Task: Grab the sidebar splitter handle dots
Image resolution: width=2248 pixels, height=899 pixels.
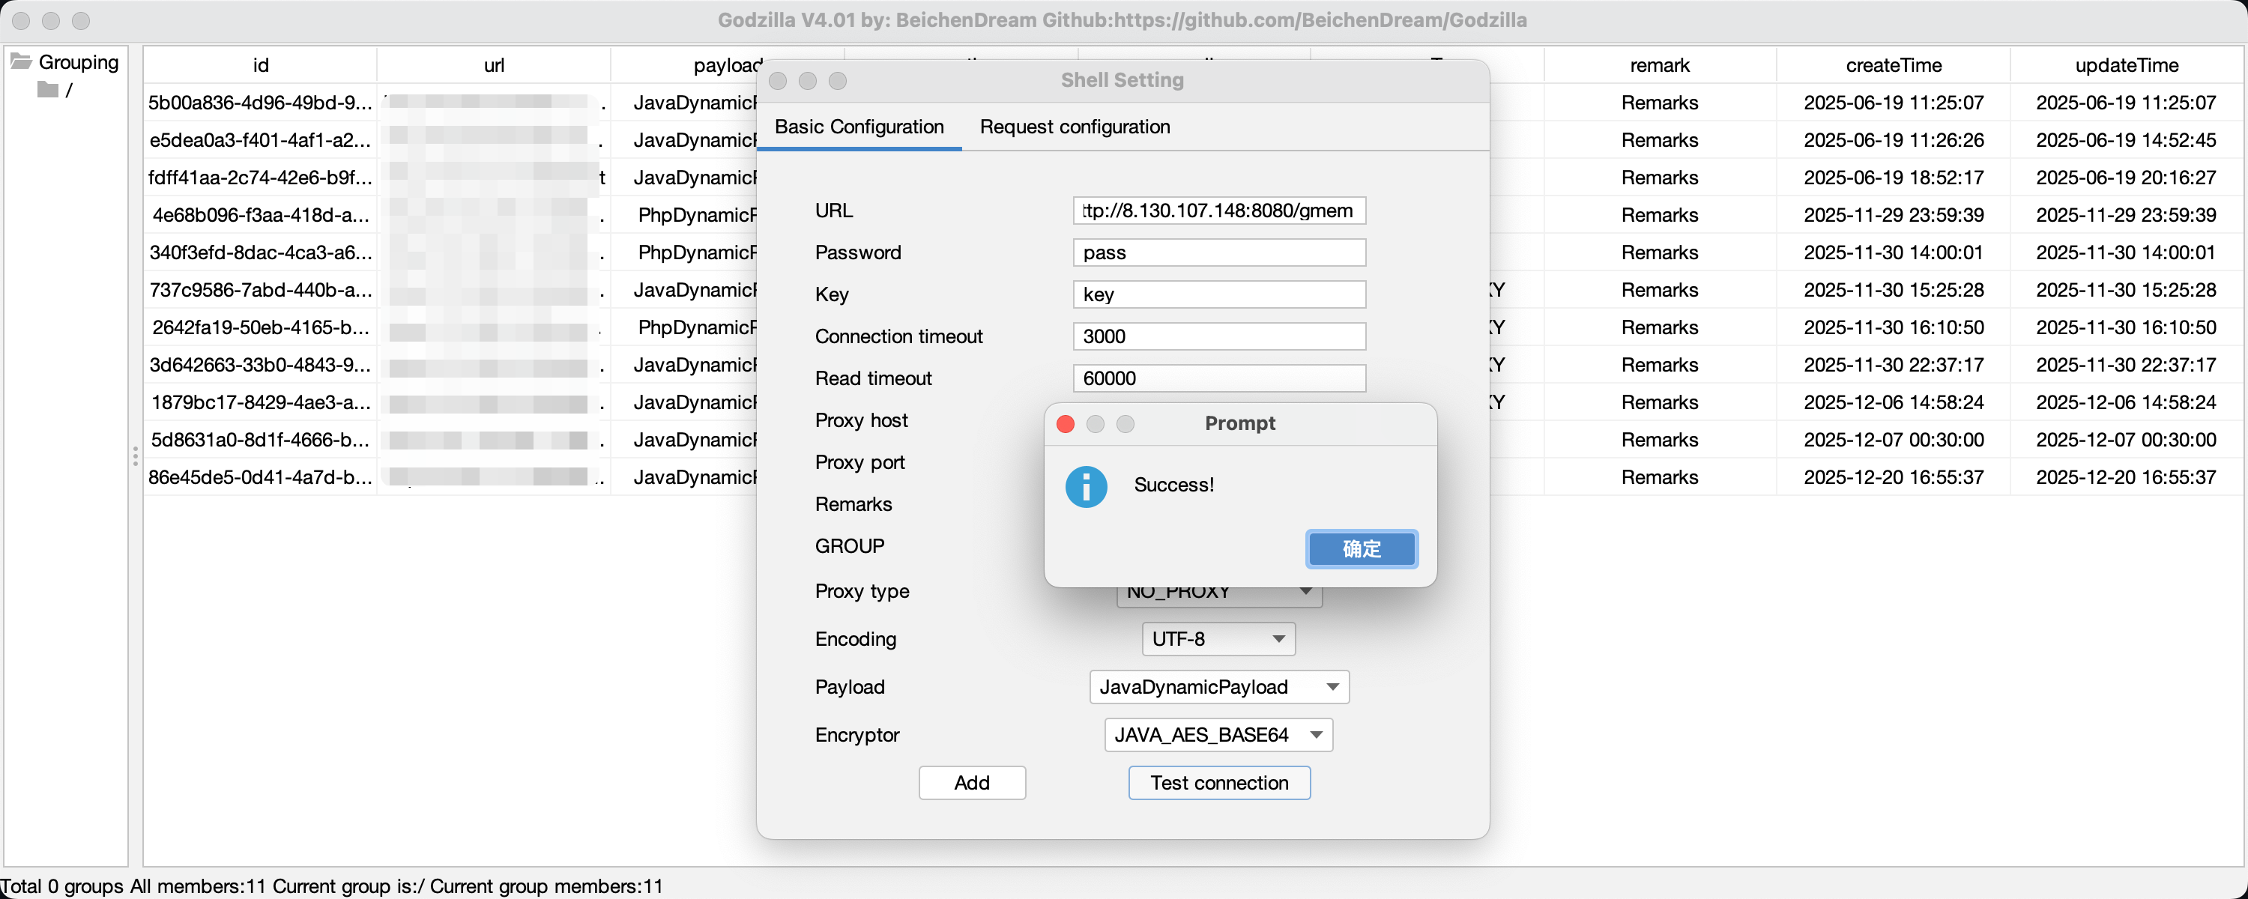Action: pos(136,456)
